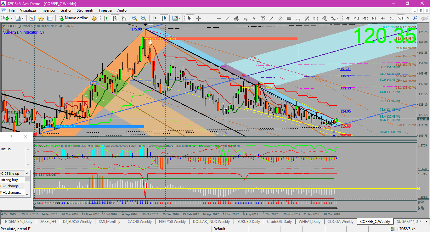Switch to the FTSEMIB40,Daily chart tab
Screen dimensions: 430x232
(18, 222)
